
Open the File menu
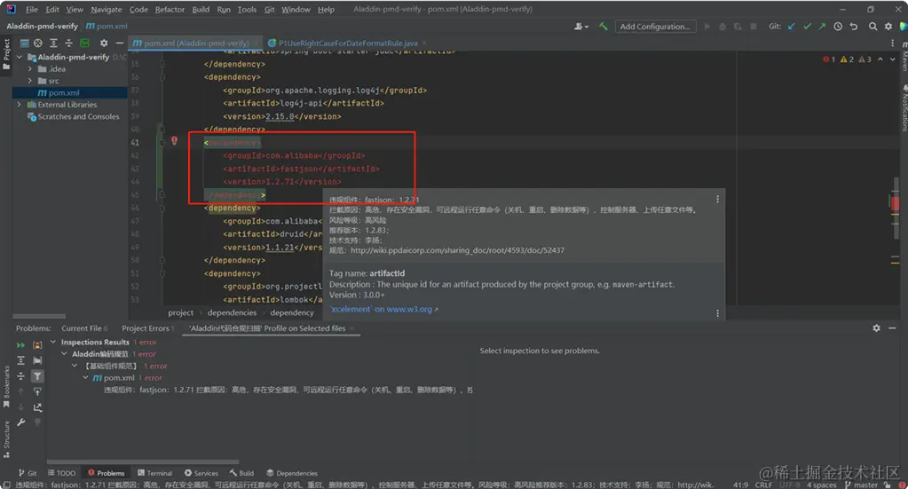pyautogui.click(x=32, y=9)
